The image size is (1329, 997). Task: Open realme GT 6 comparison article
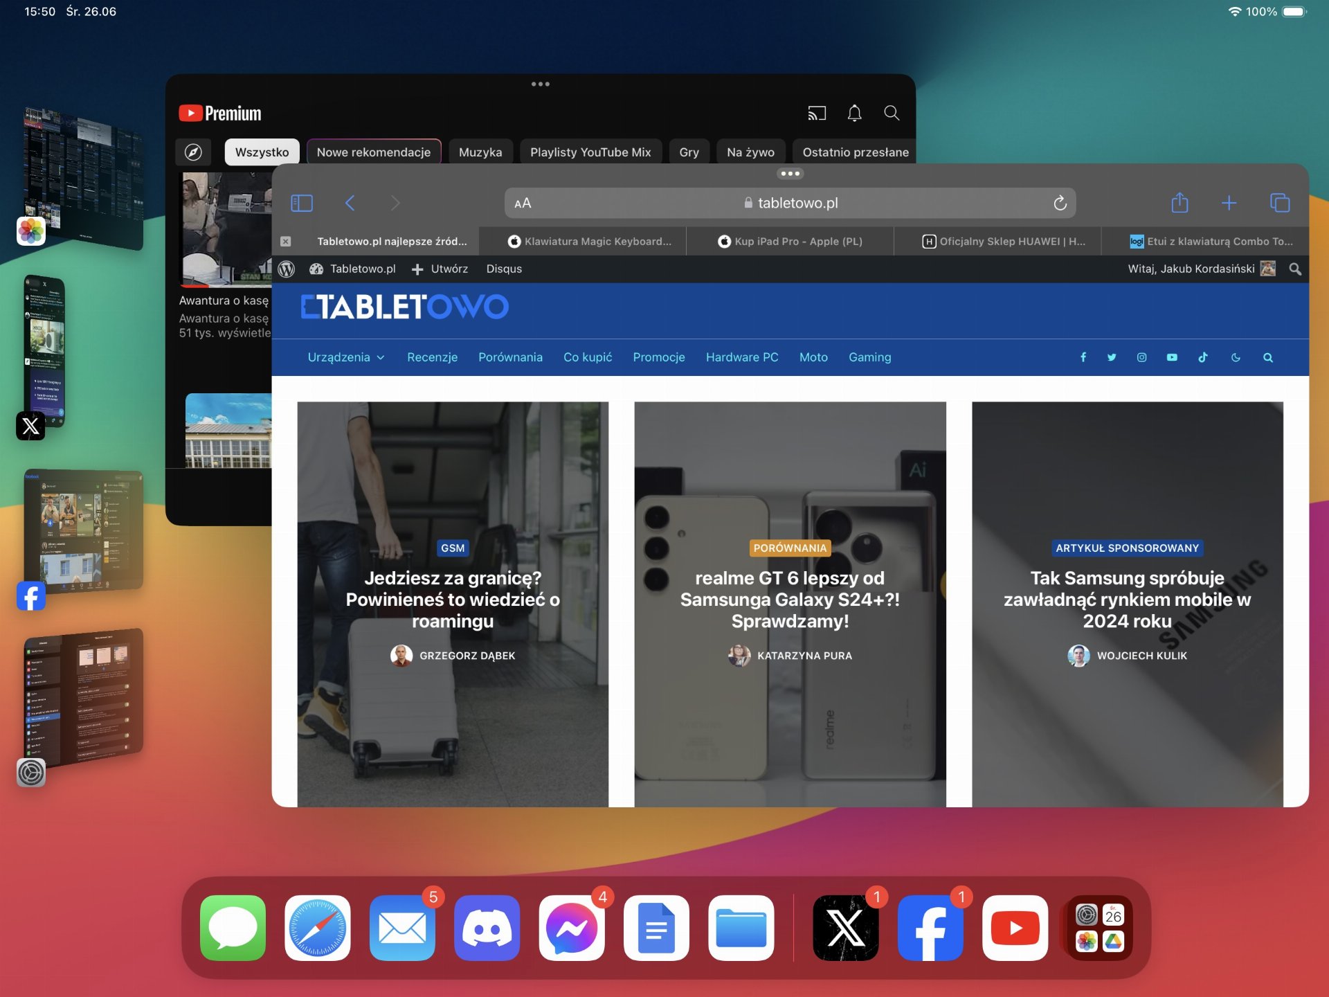click(790, 600)
